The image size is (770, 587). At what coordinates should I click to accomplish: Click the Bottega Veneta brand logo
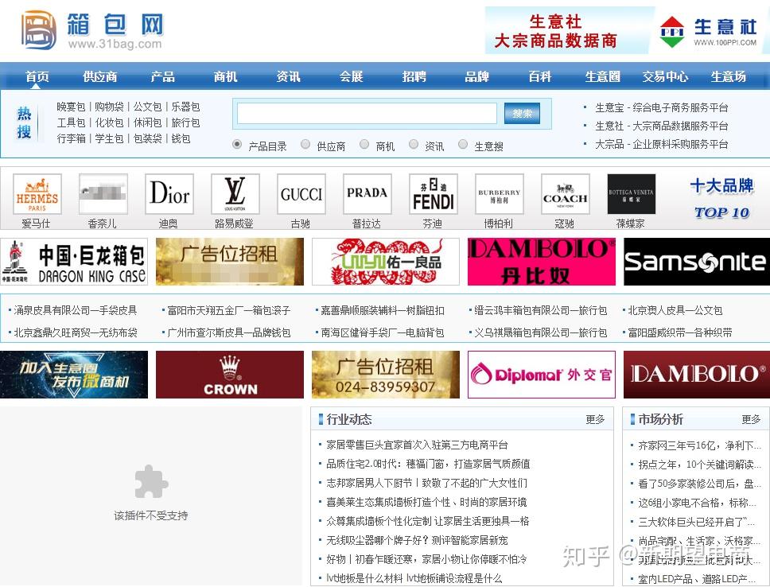pos(631,194)
